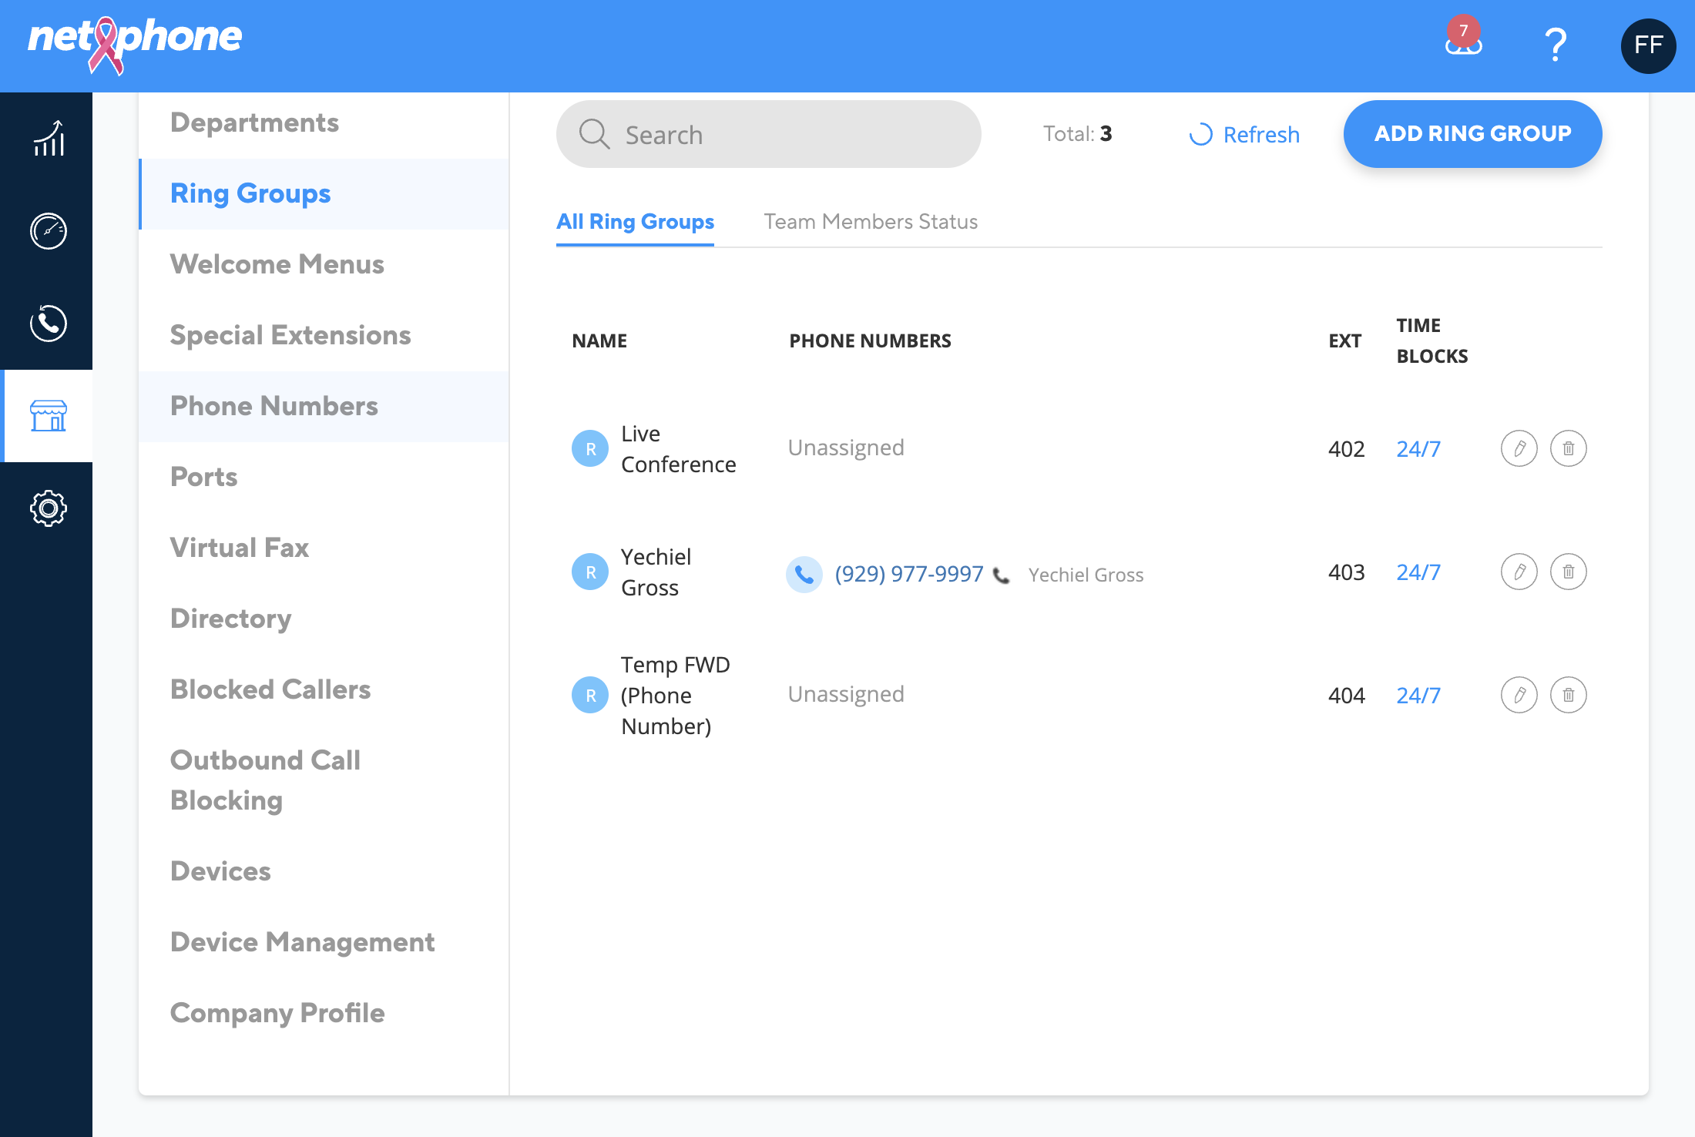Open 24/7 time block for extension 404
The width and height of the screenshot is (1695, 1137).
tap(1418, 696)
